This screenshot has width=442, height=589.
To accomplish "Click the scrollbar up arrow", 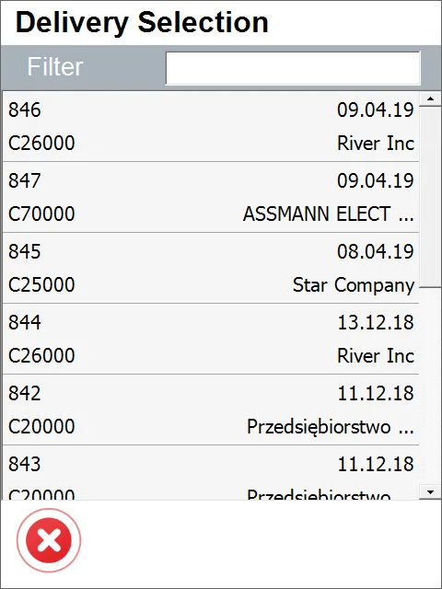I will (x=430, y=99).
